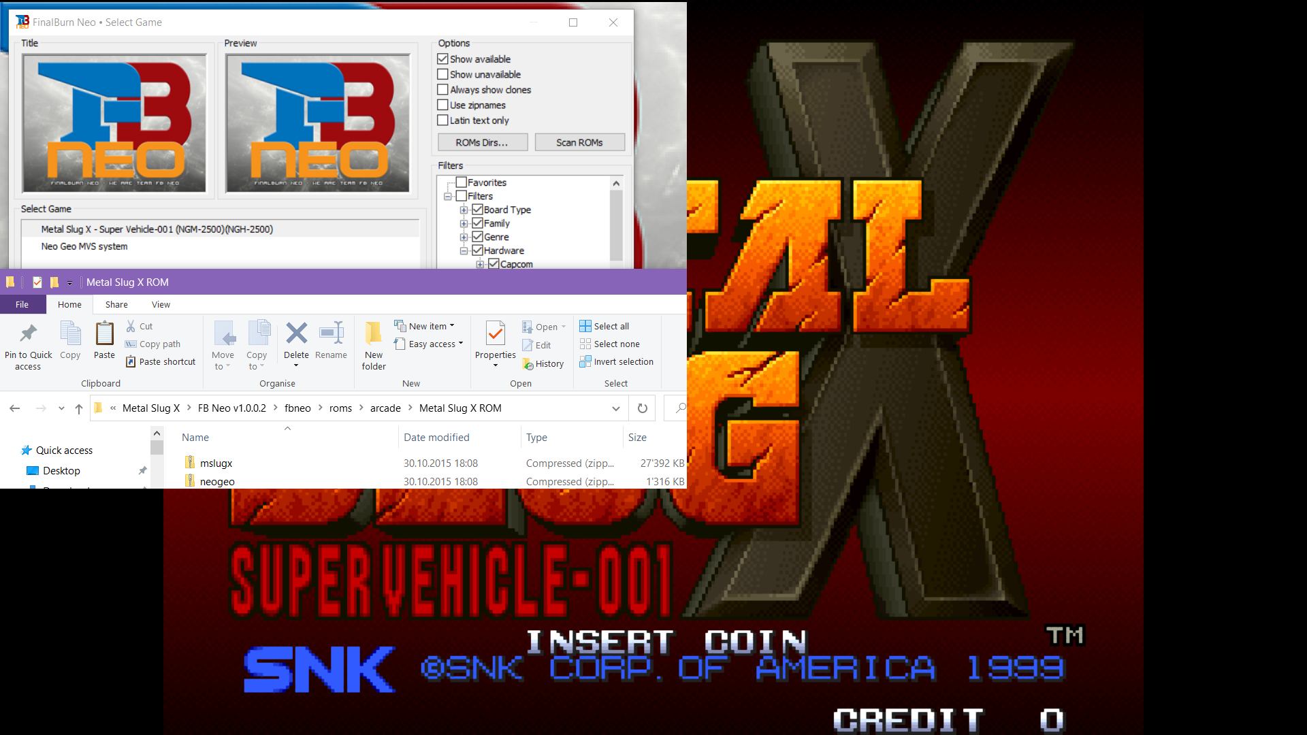Check the Favorites filter
Viewport: 1307px width, 735px height.
point(461,182)
